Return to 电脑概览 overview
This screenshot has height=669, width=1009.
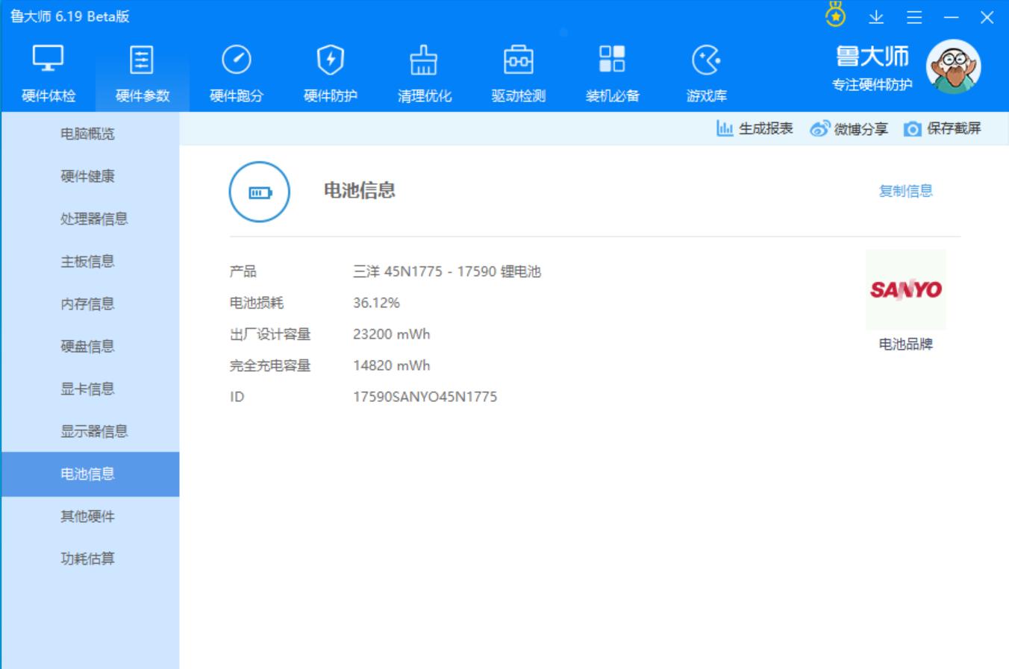tap(90, 134)
